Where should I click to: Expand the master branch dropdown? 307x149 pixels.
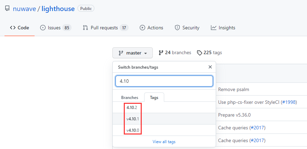133,53
